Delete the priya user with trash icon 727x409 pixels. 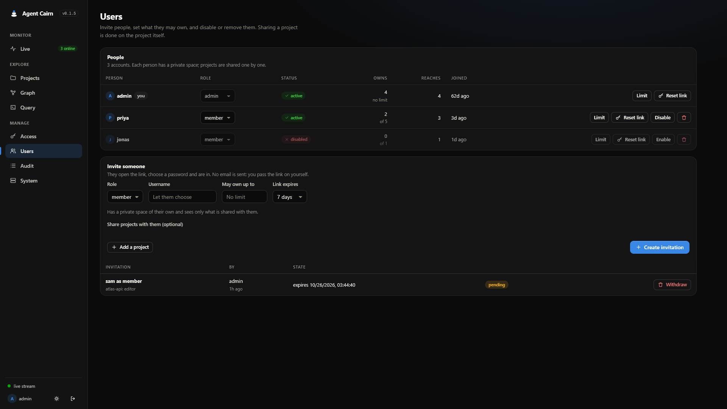click(x=684, y=118)
